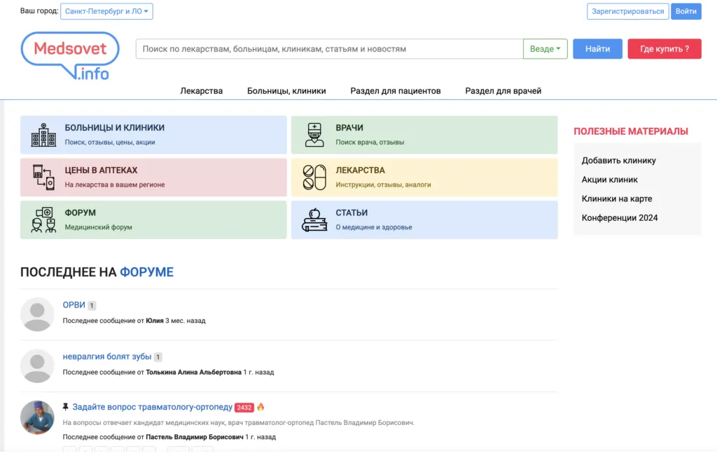Click the books and apple articles icon
The height and width of the screenshot is (460, 717).
314,220
